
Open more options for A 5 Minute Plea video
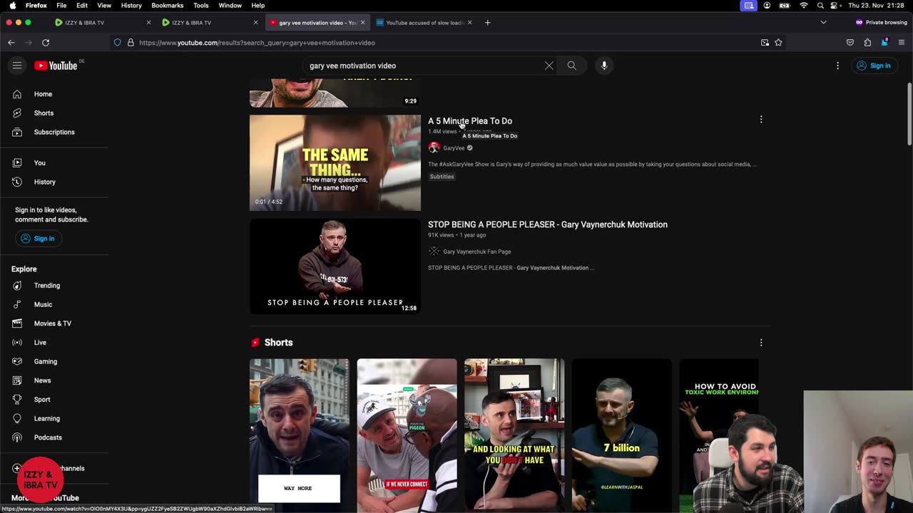point(761,120)
